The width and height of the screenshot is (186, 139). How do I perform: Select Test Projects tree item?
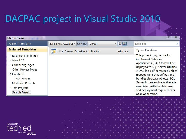(x=20, y=88)
